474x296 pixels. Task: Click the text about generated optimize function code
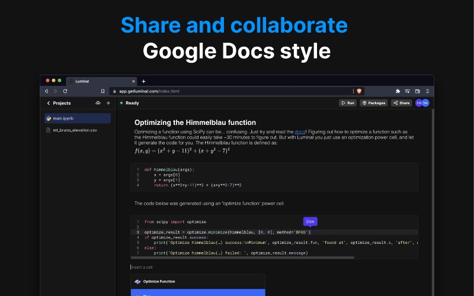(x=209, y=203)
